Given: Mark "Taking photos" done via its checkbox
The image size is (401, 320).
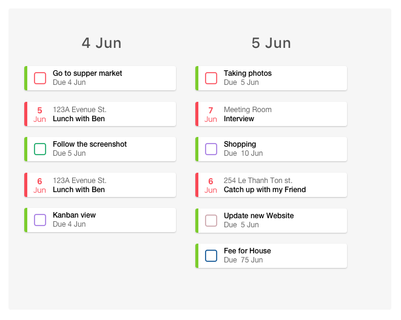Looking at the screenshot, I should [211, 78].
